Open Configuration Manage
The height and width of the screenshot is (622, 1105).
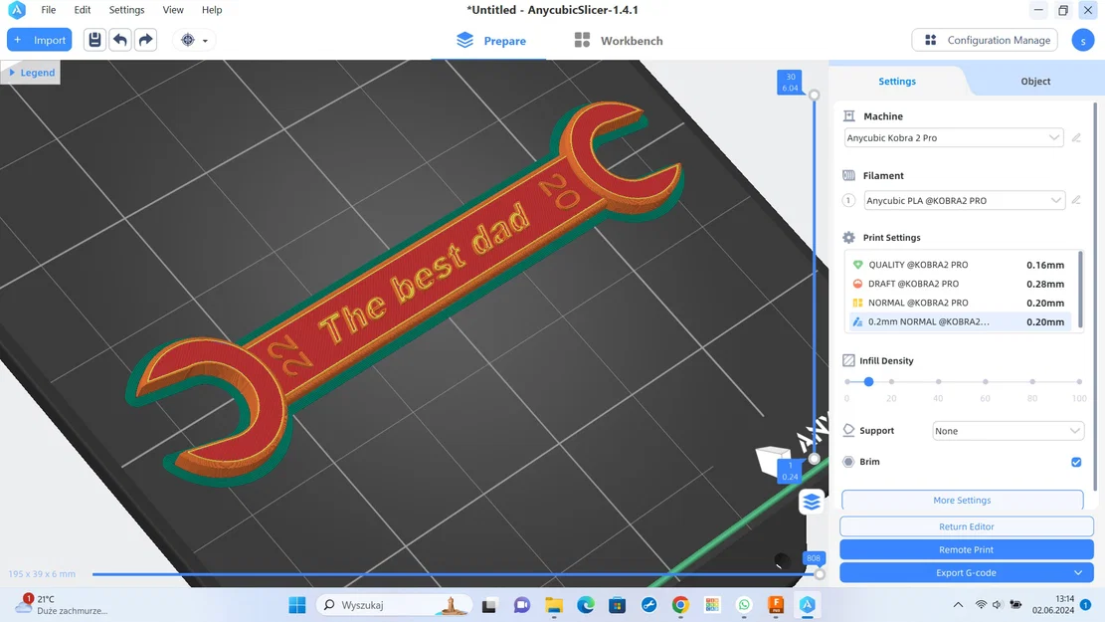986,40
